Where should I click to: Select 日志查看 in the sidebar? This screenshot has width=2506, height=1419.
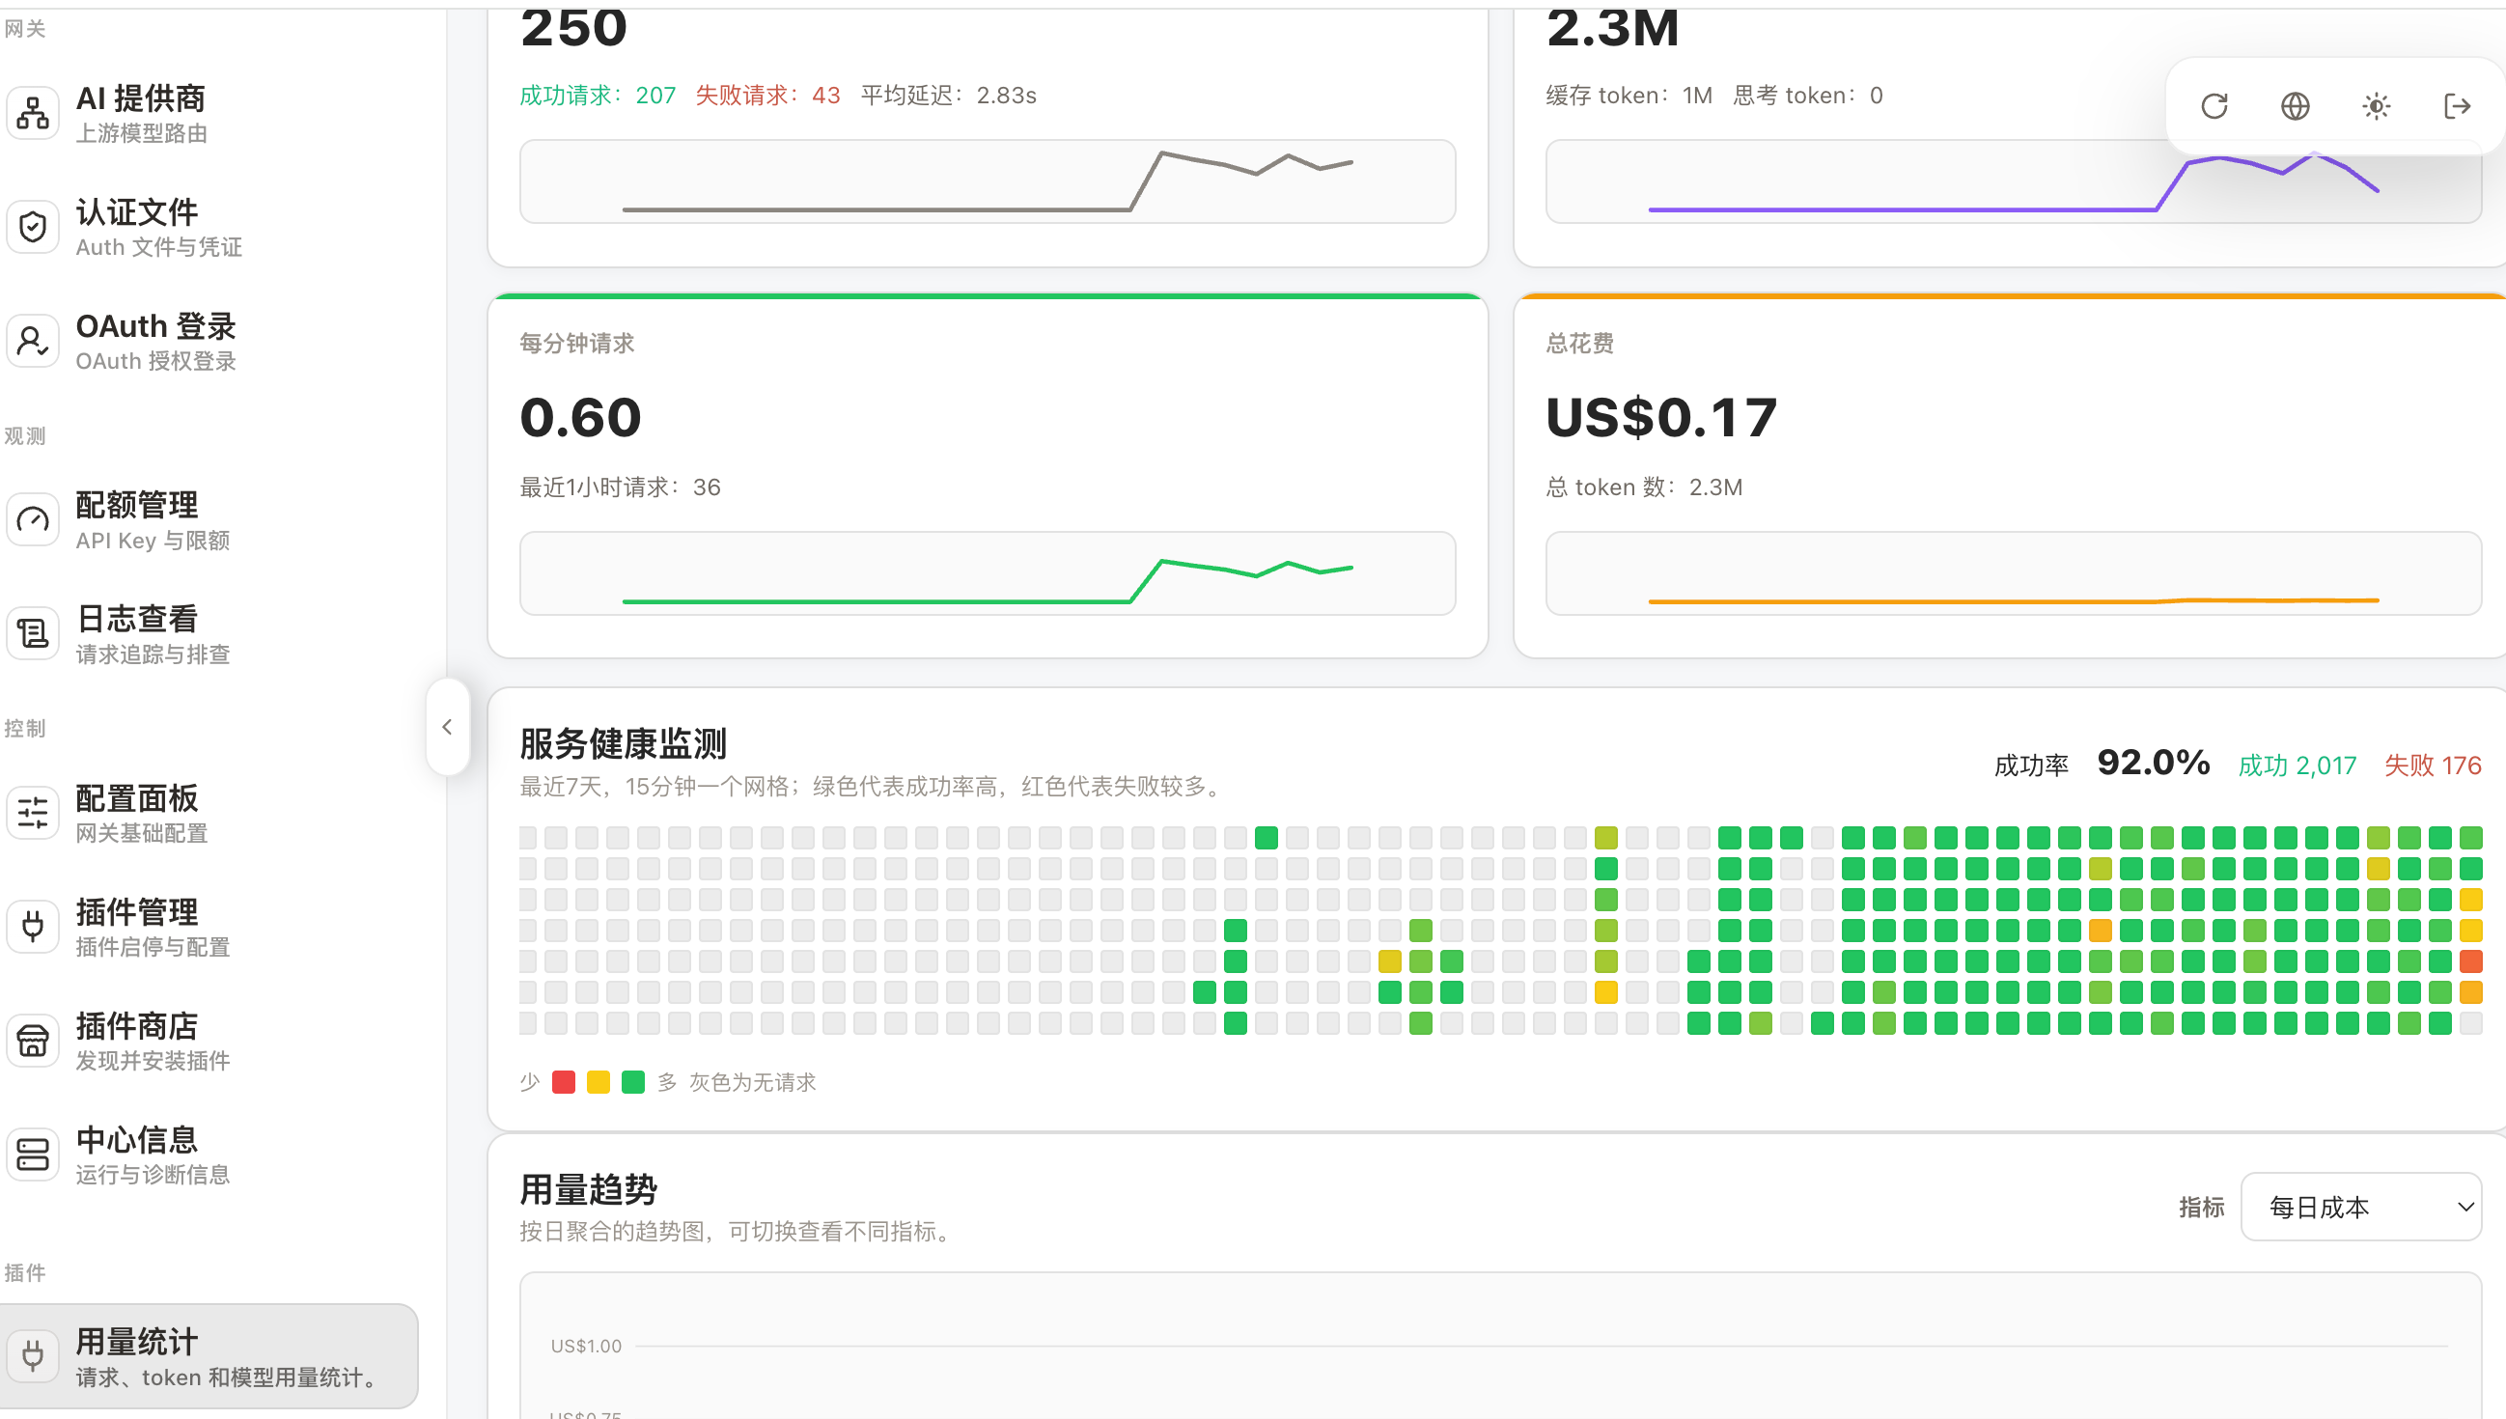click(x=209, y=634)
